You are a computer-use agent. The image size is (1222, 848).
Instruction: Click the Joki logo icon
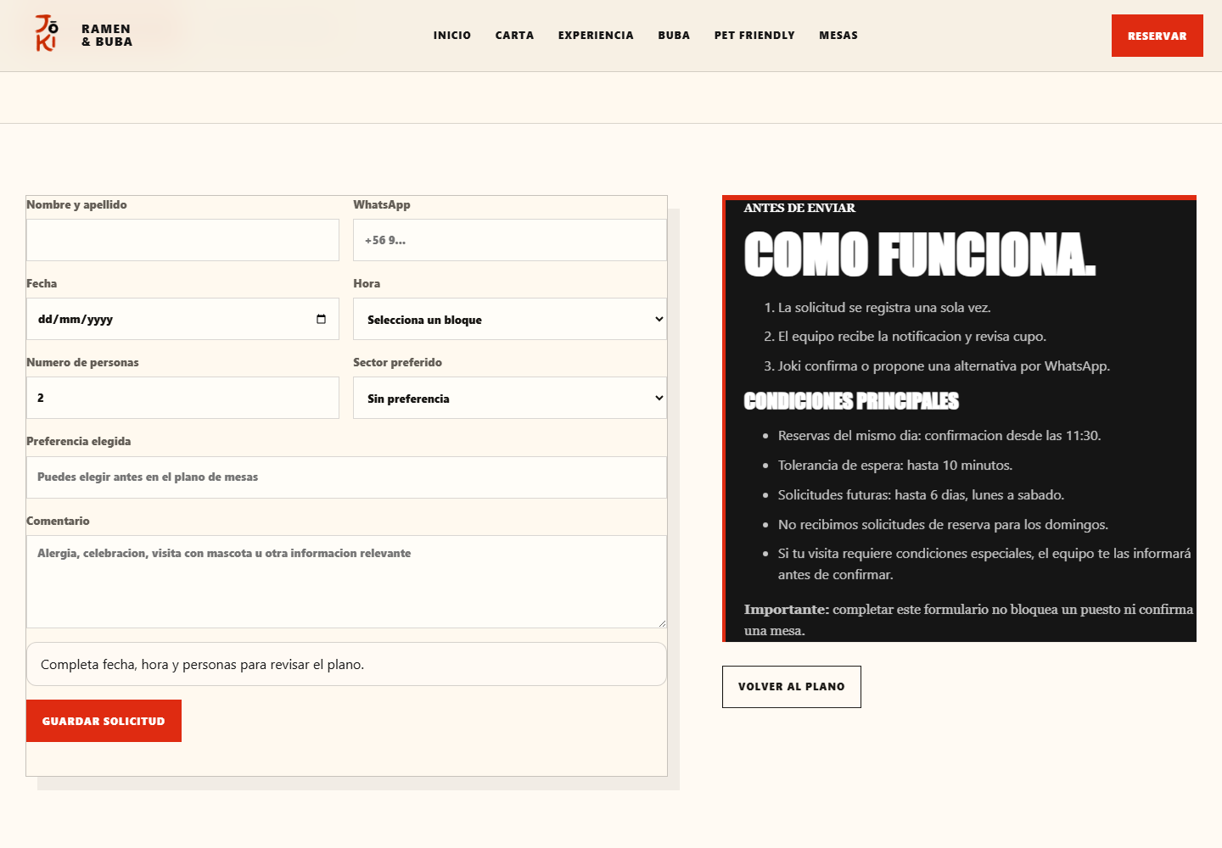47,34
